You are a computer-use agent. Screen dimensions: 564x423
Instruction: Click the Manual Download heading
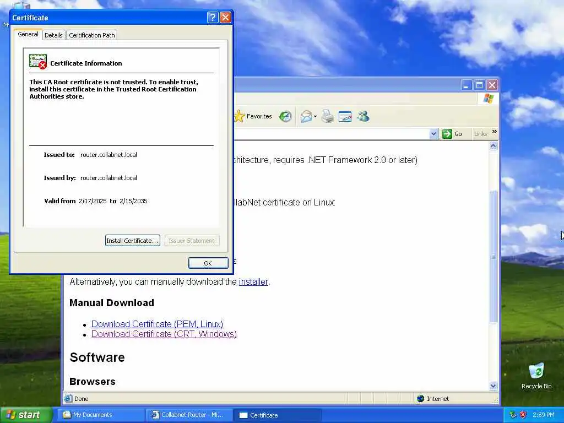pos(112,303)
